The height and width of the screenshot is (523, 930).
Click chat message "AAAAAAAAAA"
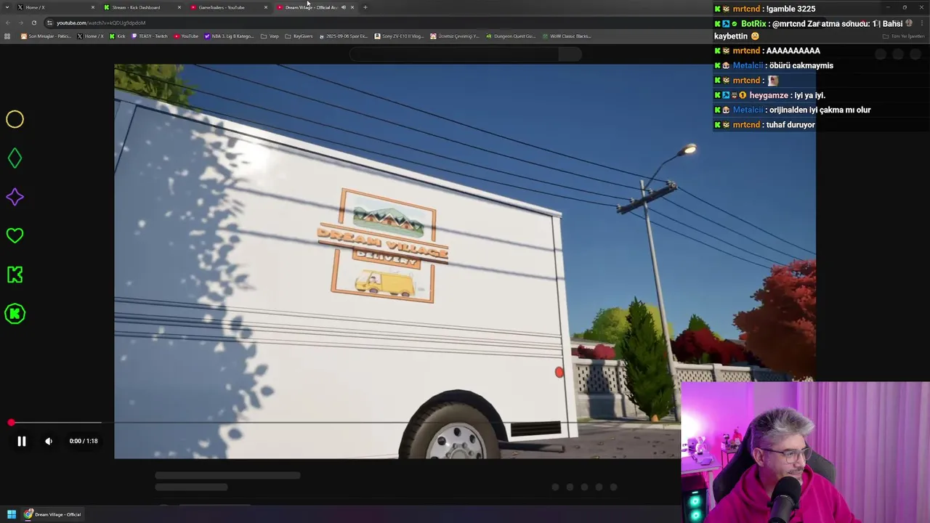click(x=793, y=51)
